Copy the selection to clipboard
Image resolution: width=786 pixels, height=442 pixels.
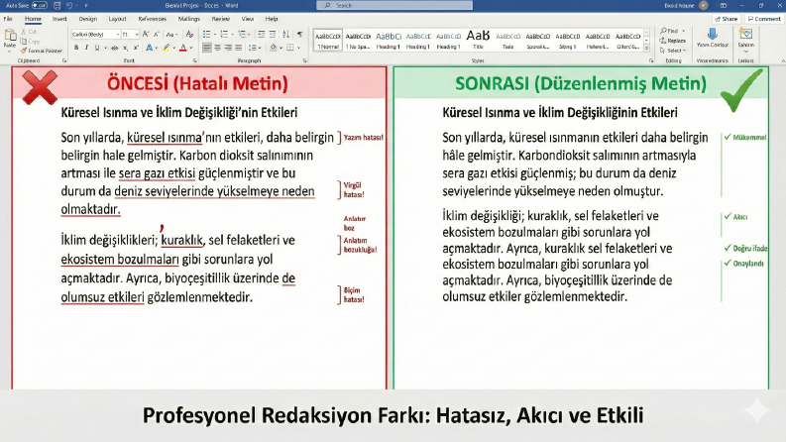coord(30,41)
